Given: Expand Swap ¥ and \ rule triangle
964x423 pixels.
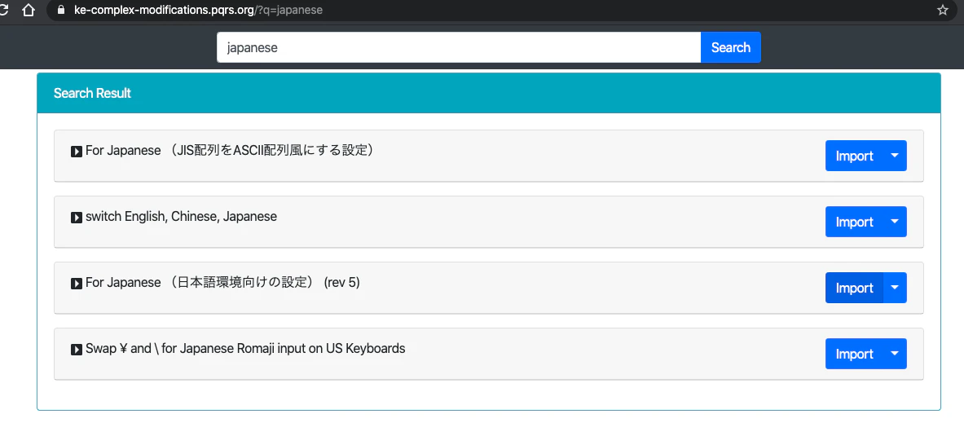Looking at the screenshot, I should click(77, 350).
